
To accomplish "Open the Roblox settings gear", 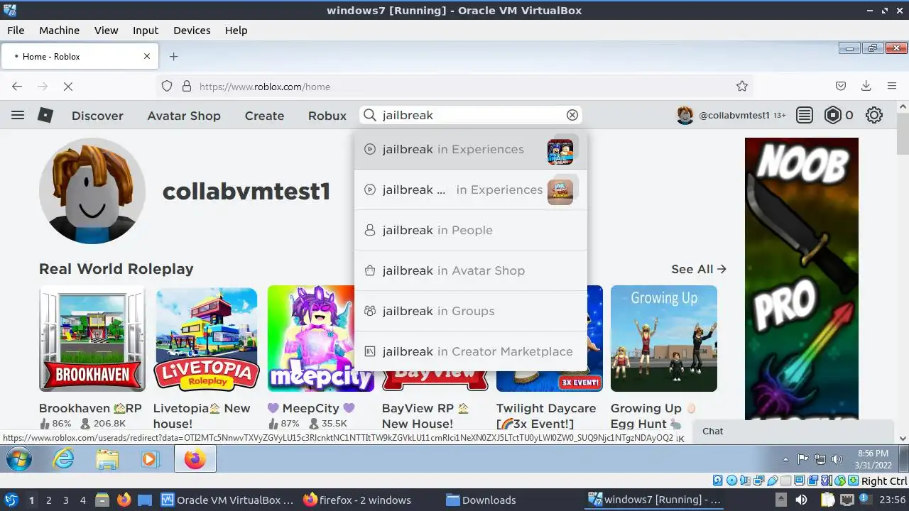I will point(874,115).
